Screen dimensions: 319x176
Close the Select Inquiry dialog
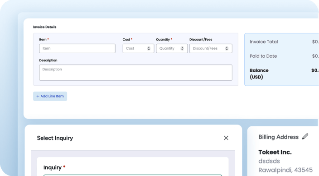pyautogui.click(x=226, y=138)
